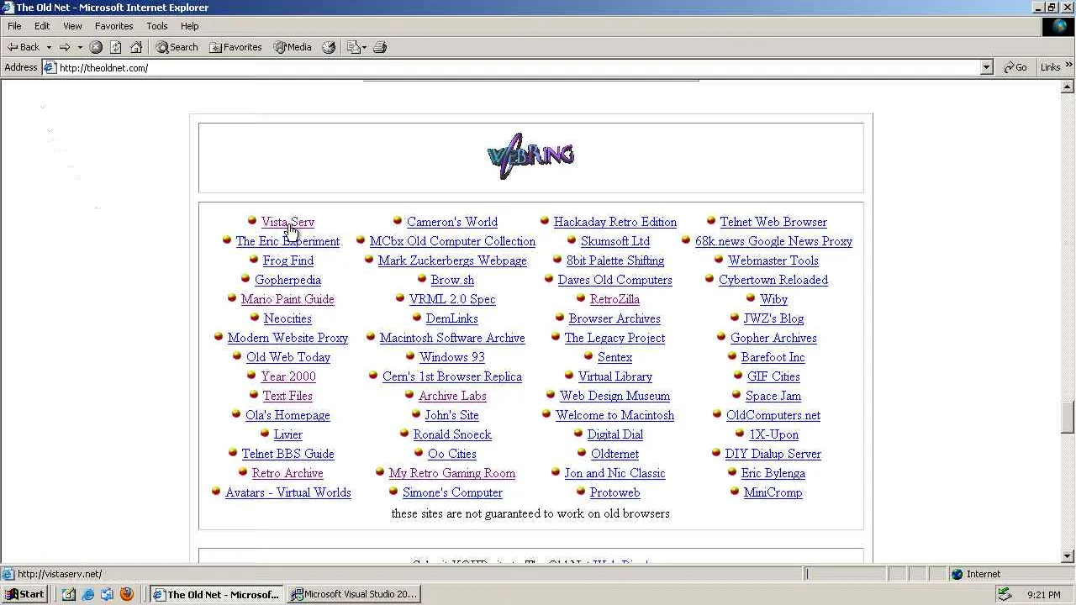This screenshot has width=1076, height=605.
Task: Go back with the Back arrow button
Action: pyautogui.click(x=24, y=47)
